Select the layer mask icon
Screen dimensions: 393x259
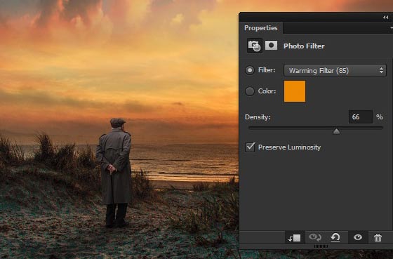click(x=271, y=46)
